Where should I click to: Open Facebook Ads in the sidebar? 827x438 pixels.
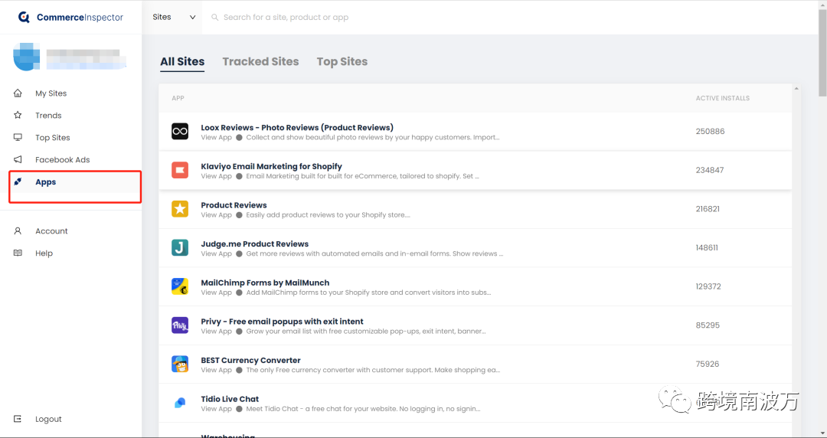tap(62, 160)
